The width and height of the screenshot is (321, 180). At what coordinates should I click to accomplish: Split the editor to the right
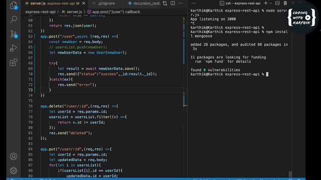(x=173, y=3)
